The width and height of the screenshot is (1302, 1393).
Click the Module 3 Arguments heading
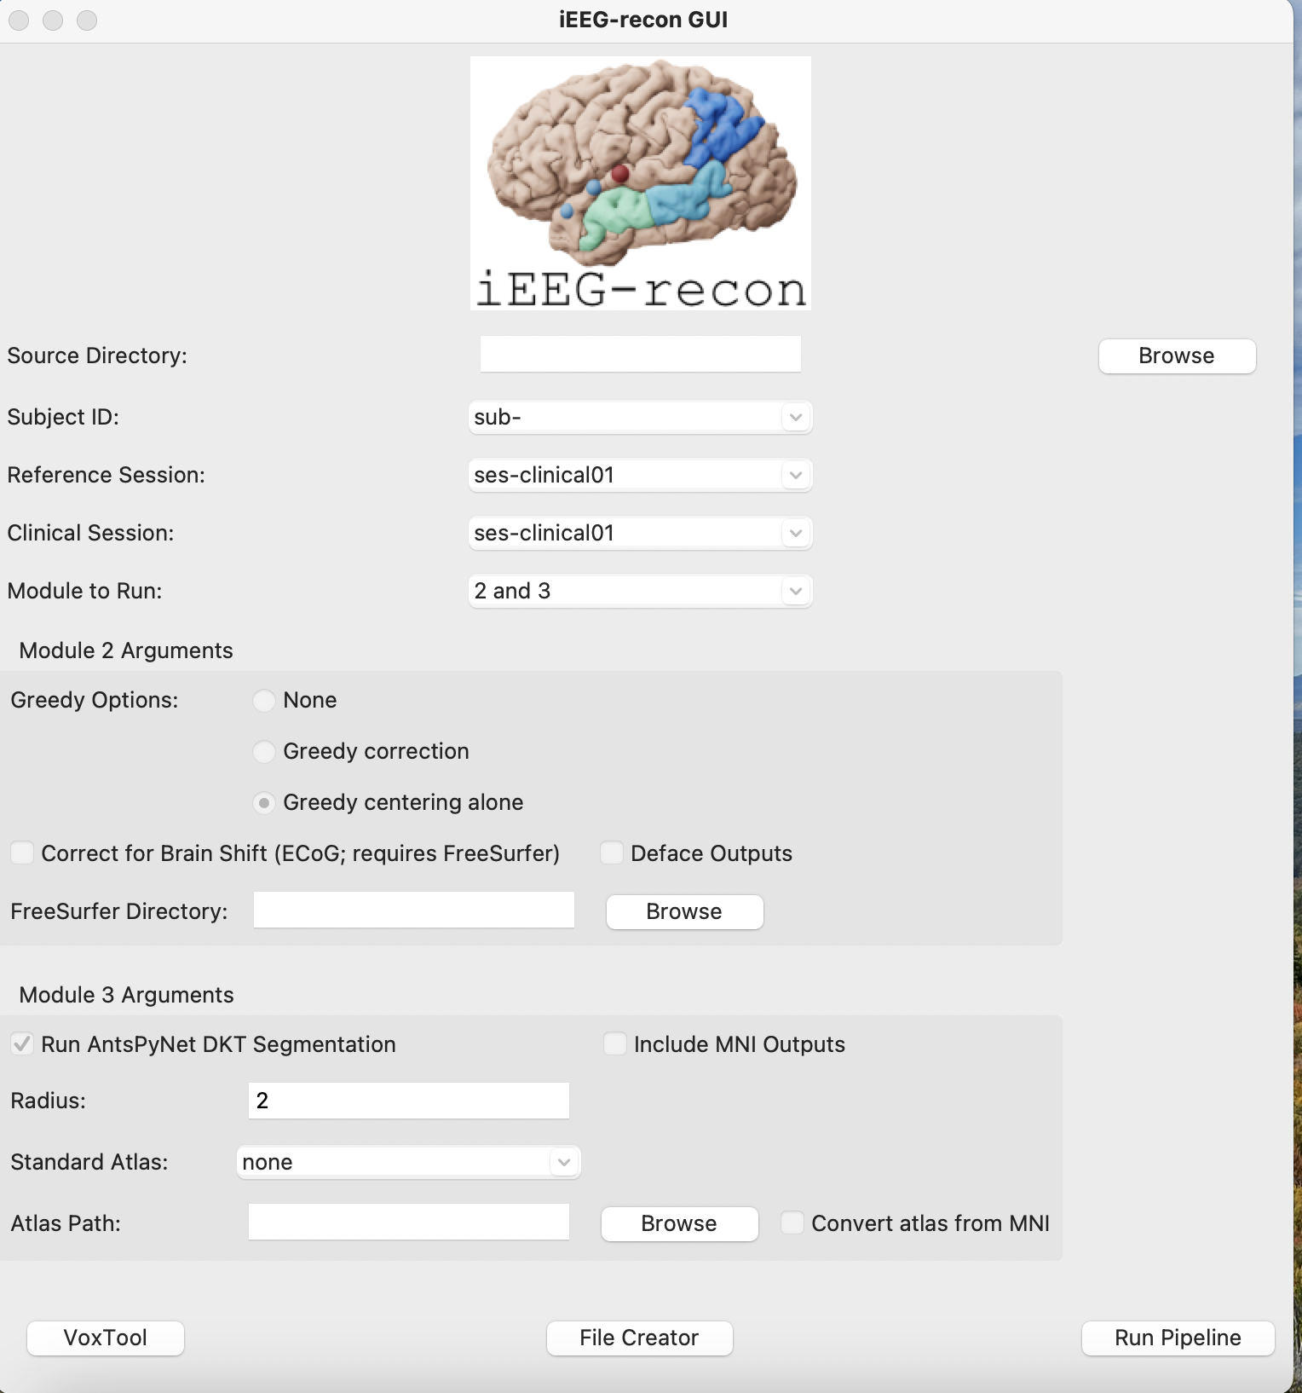(126, 995)
